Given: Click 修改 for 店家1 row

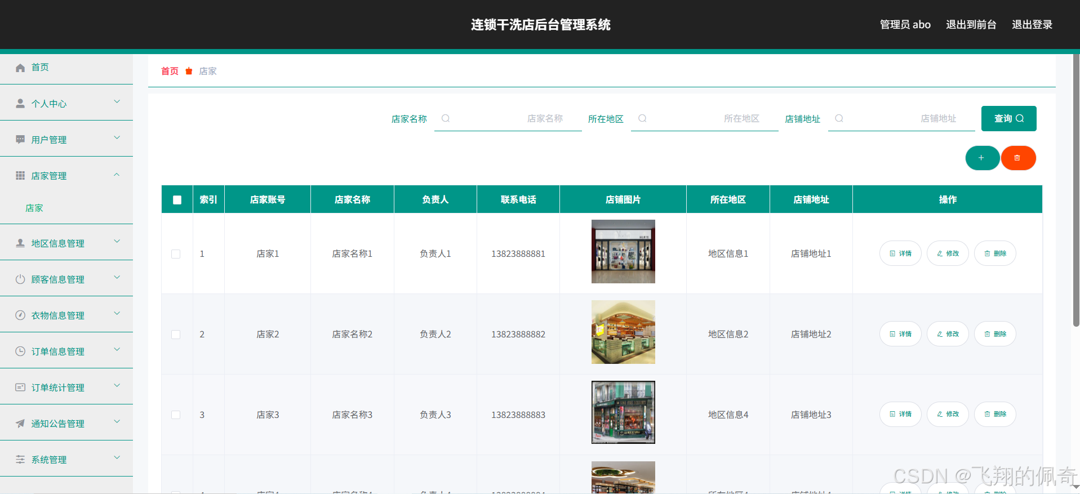Looking at the screenshot, I should 948,253.
